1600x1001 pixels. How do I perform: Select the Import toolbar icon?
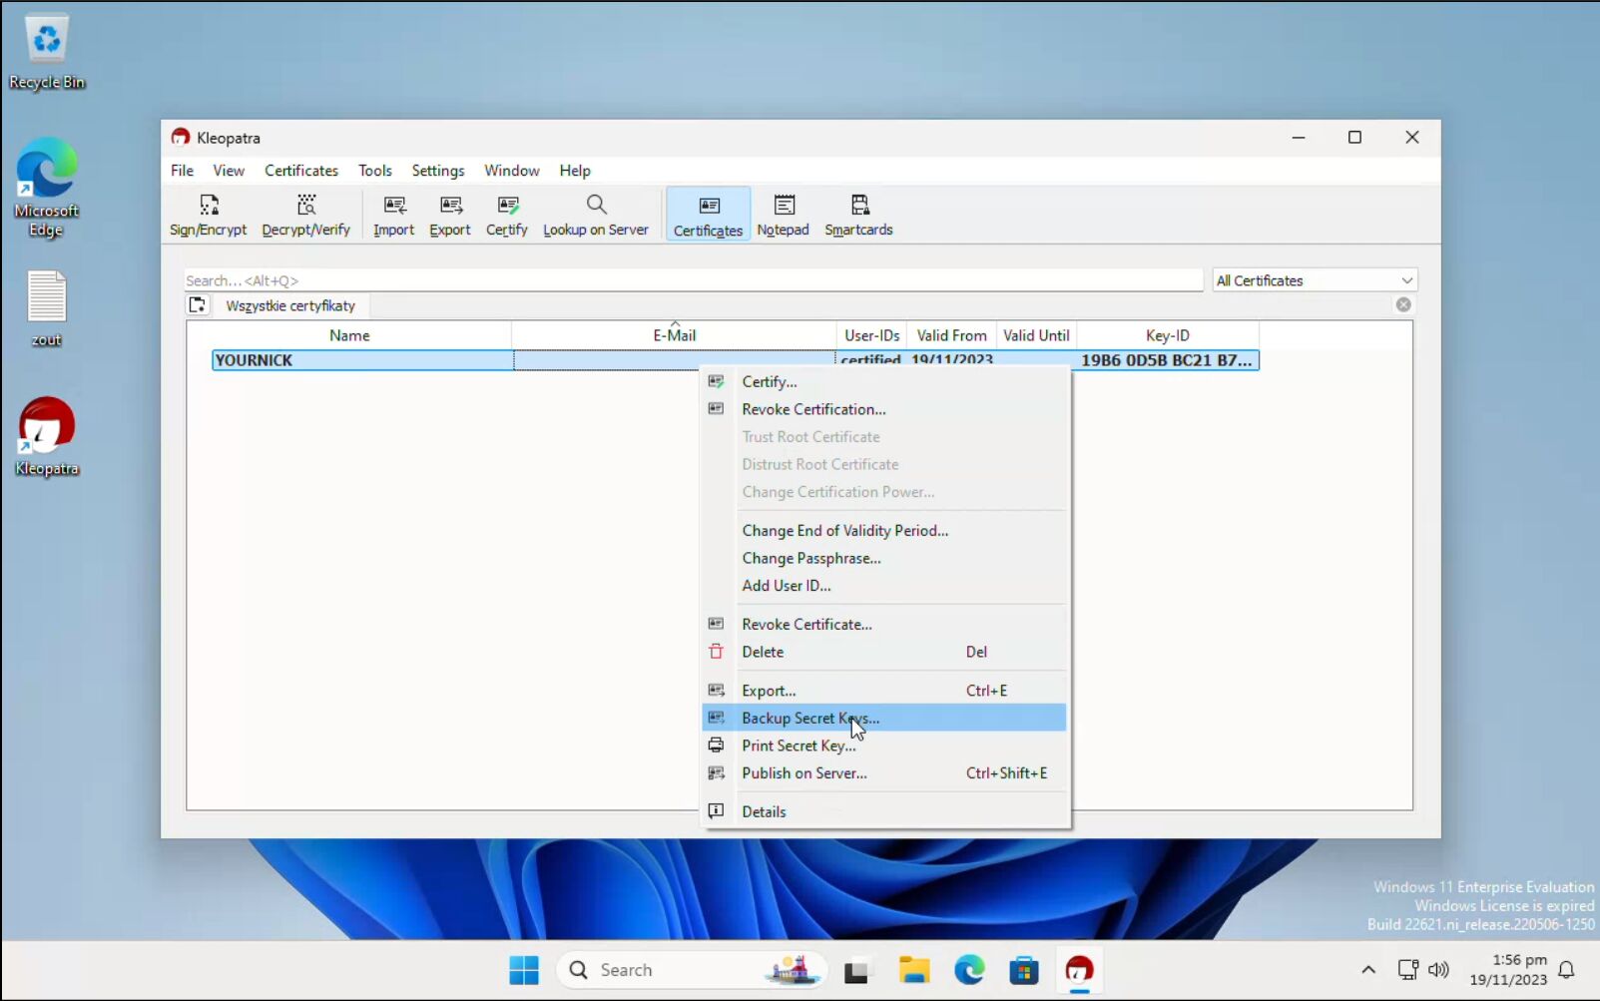coord(393,216)
